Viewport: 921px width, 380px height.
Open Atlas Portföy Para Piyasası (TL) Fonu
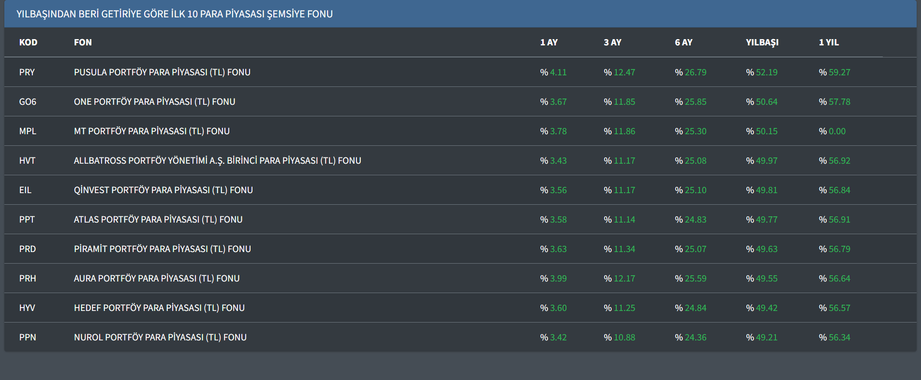point(158,220)
